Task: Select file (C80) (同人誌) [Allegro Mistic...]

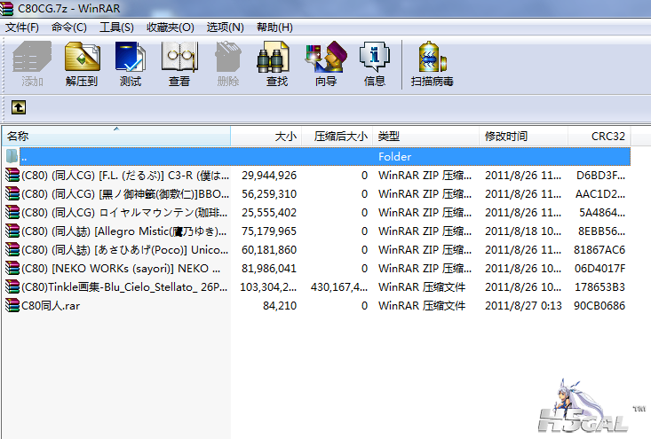Action: click(125, 231)
